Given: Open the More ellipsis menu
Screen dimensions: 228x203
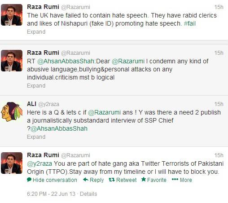Looking at the screenshot, I should 182,180.
